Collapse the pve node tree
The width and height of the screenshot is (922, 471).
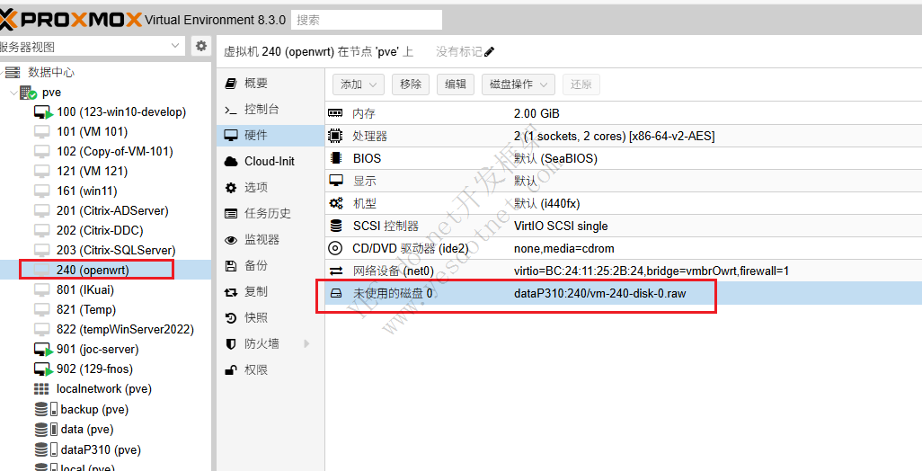coord(14,93)
